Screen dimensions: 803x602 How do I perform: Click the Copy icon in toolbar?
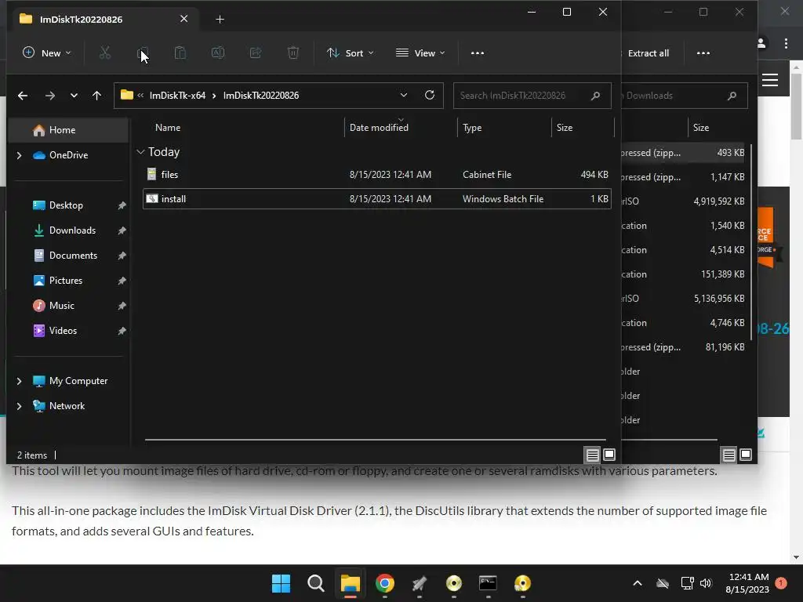[x=143, y=53]
